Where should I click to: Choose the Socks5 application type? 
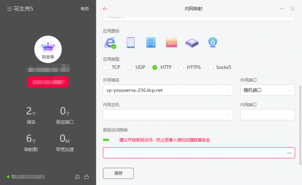click(x=211, y=68)
